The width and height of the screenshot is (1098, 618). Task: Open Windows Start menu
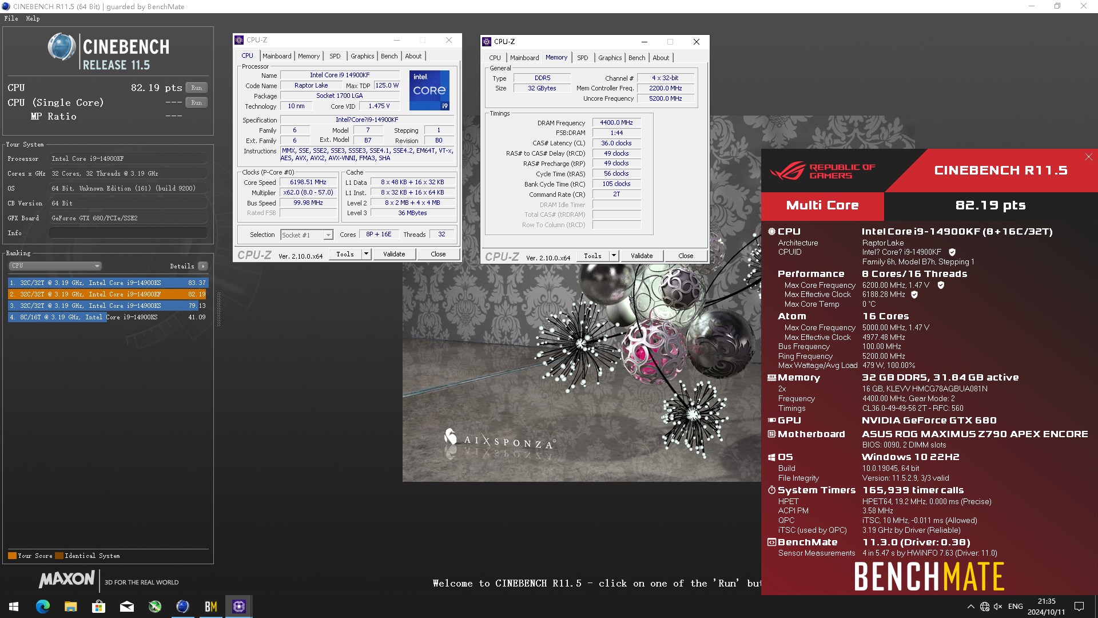[x=14, y=607]
